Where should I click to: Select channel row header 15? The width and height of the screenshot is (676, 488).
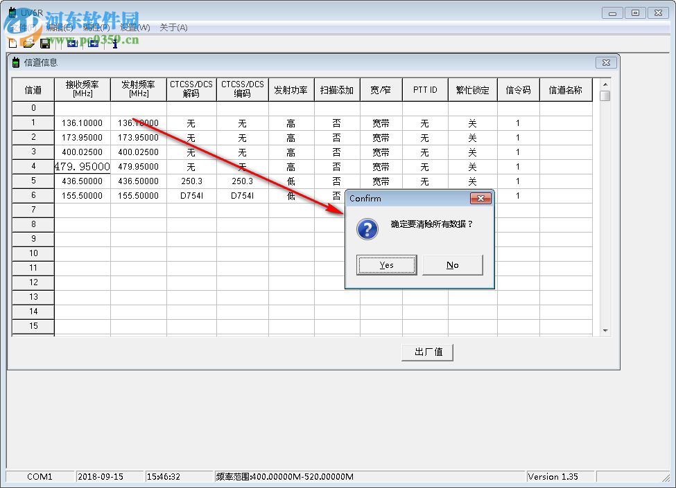[33, 326]
